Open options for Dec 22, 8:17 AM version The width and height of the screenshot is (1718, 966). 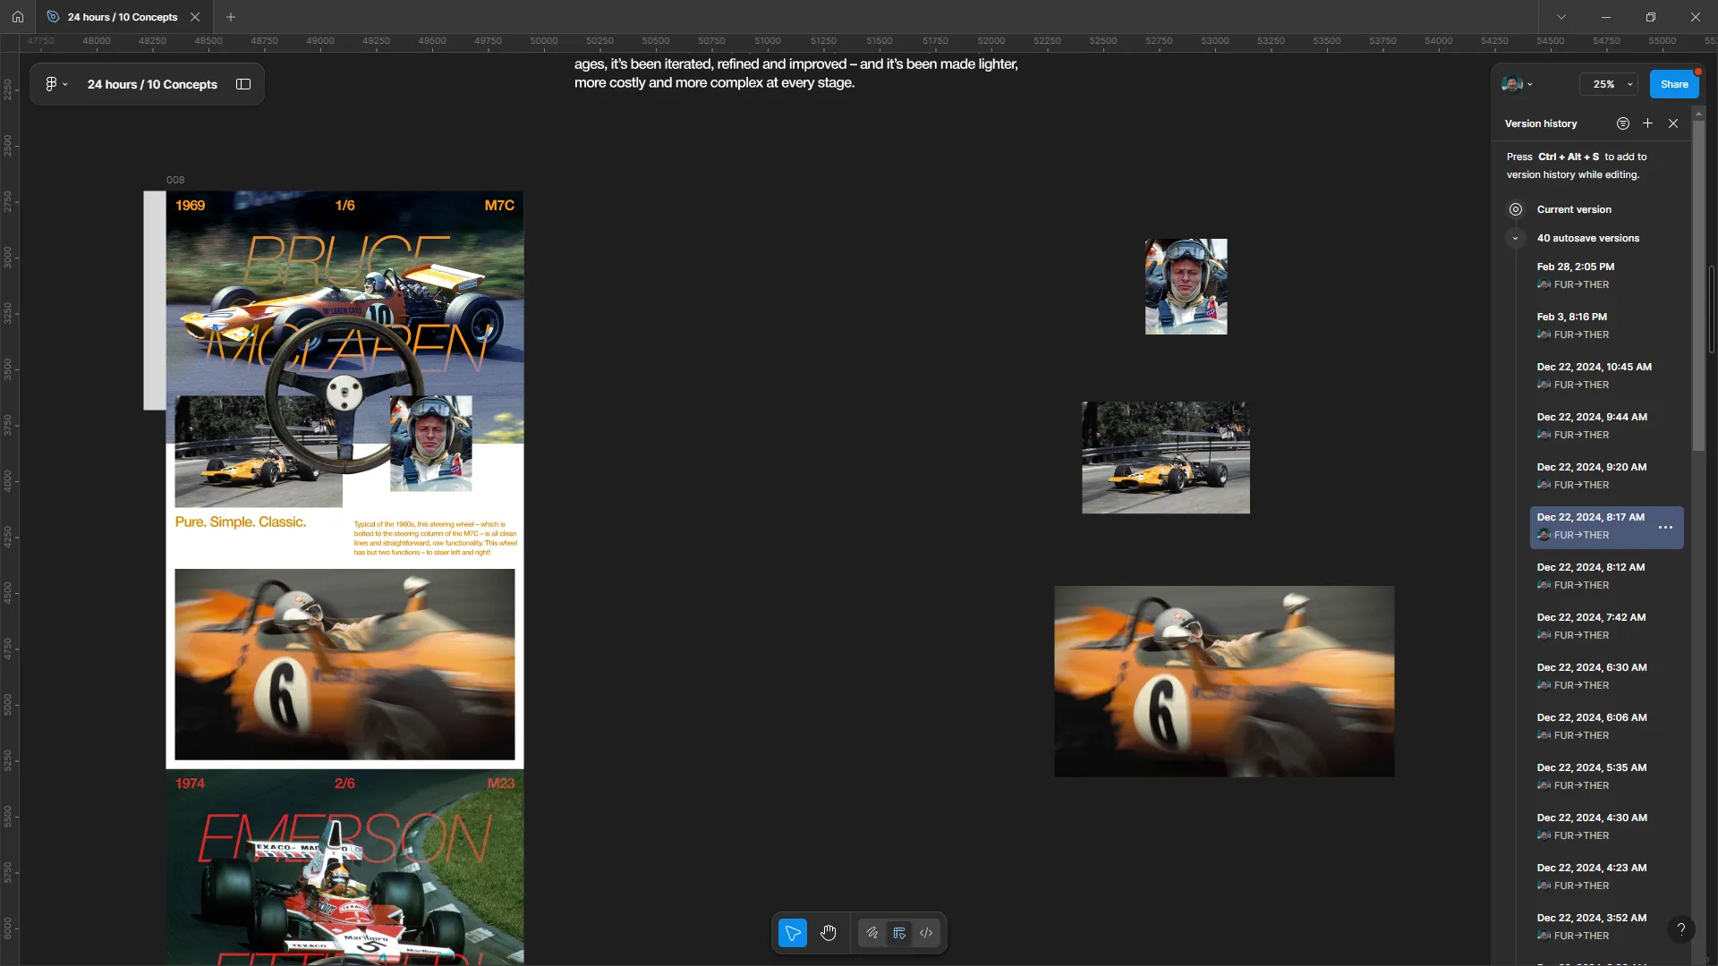1665,528
